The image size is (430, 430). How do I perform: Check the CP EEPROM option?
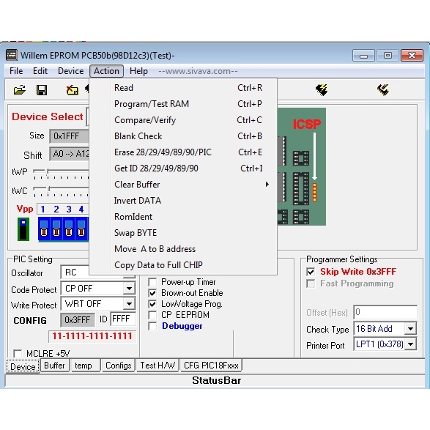coord(152,315)
